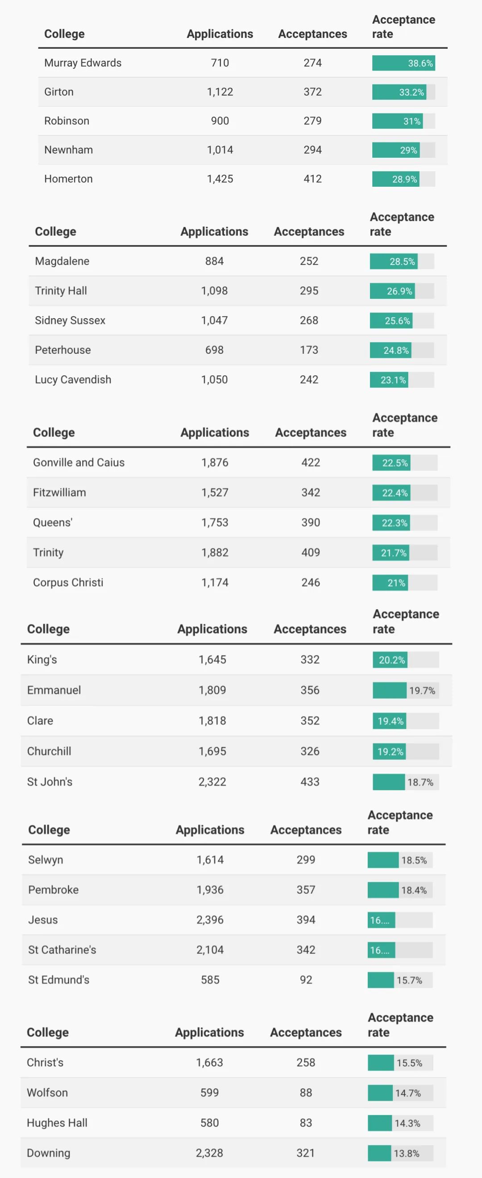
Task: Select Lucy Cavendish row label
Action: pyautogui.click(x=73, y=380)
